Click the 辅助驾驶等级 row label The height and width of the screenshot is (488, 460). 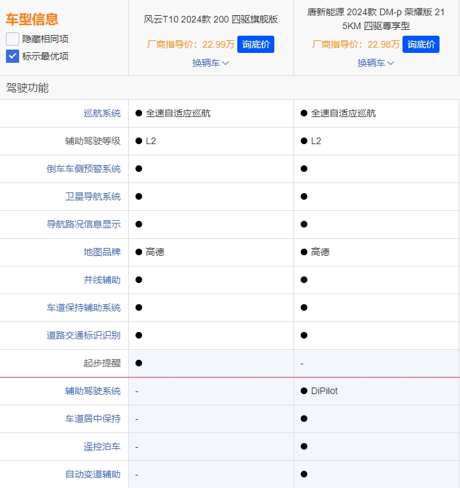(x=93, y=141)
